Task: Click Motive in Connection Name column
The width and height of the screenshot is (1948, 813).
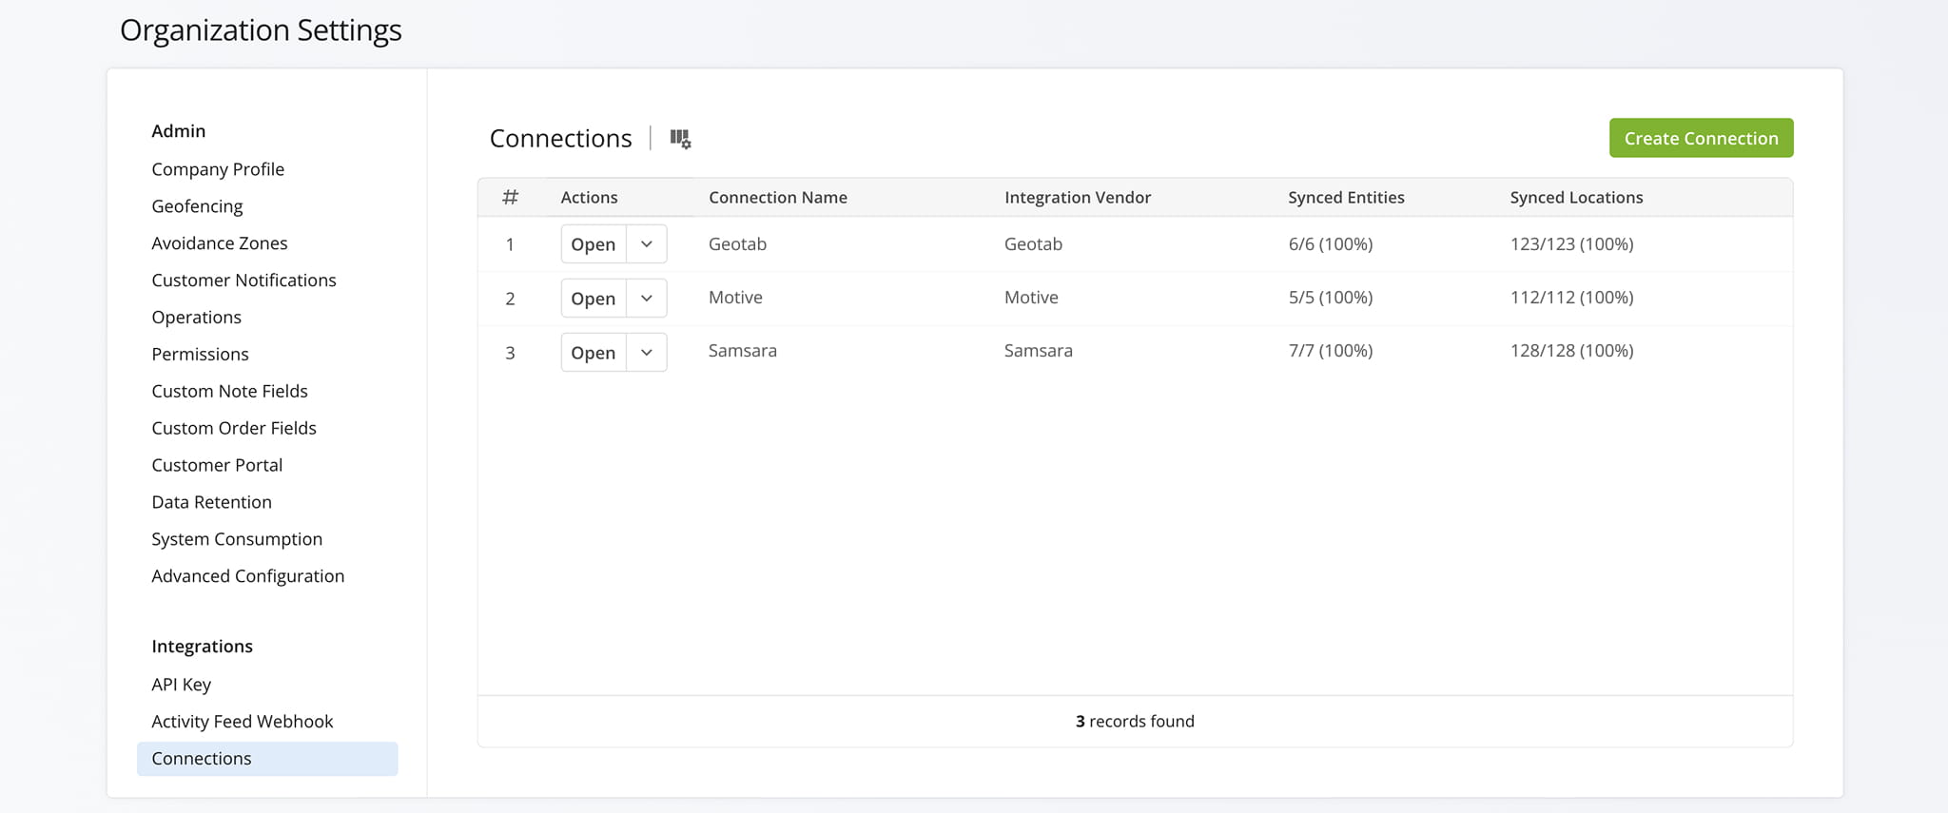Action: click(735, 298)
